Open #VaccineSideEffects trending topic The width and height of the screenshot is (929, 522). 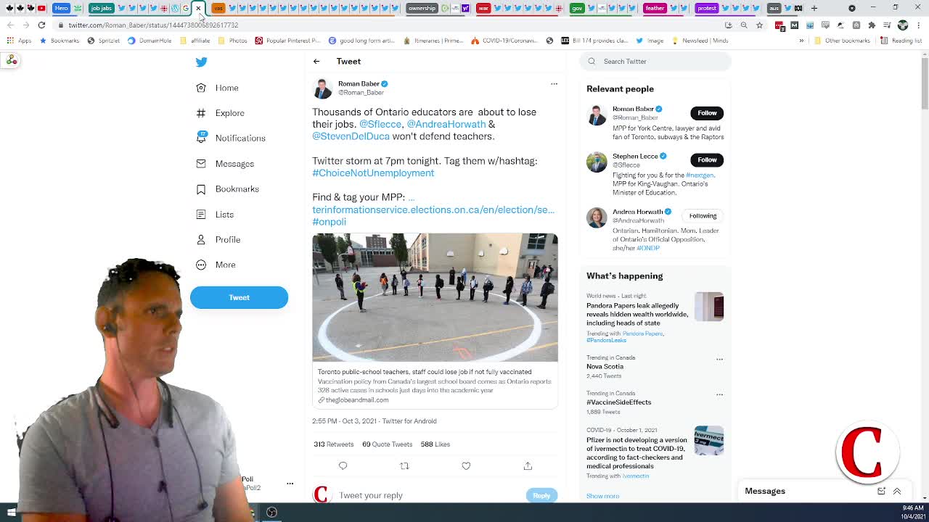(x=618, y=402)
